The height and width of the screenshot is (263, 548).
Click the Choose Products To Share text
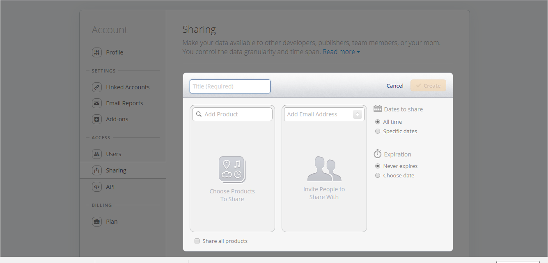[232, 195]
